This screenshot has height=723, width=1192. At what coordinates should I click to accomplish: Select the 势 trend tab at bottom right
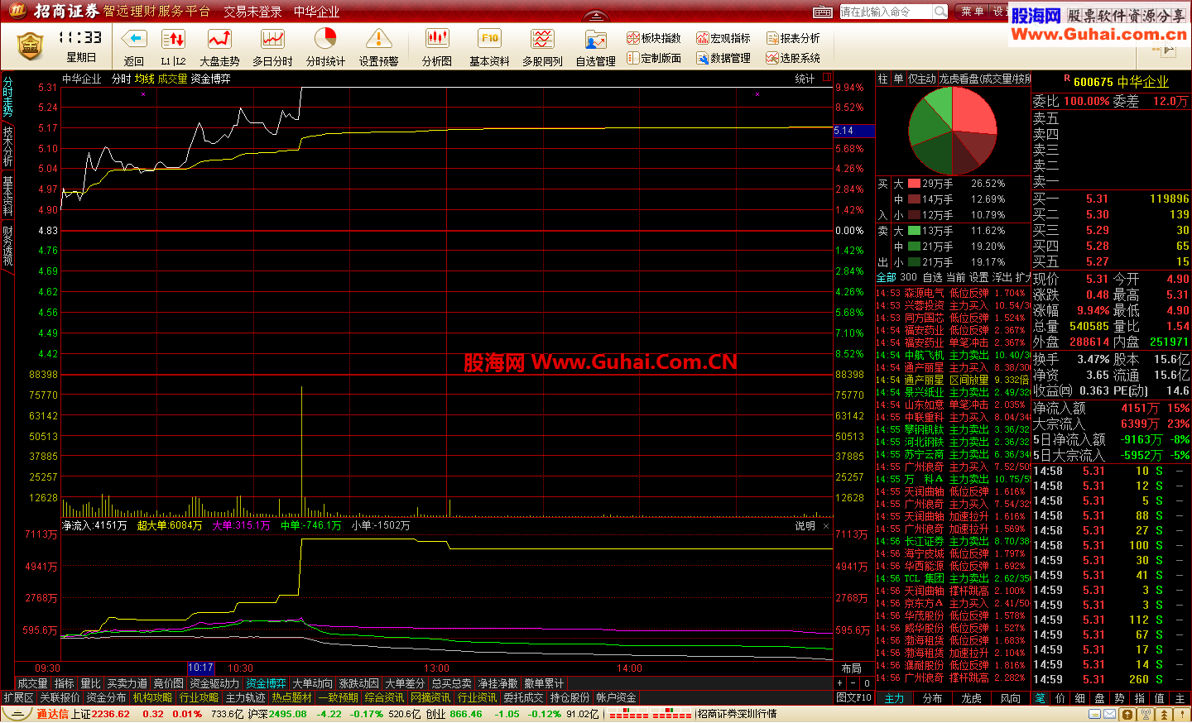coord(1120,699)
